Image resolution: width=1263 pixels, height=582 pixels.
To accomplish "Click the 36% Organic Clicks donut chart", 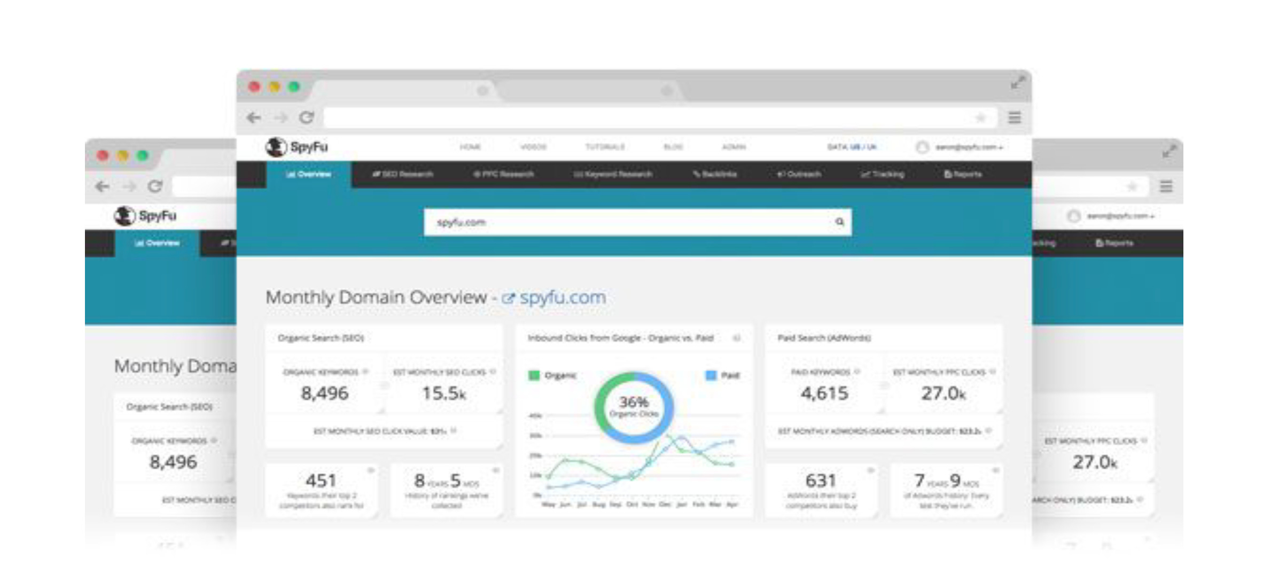I will [x=634, y=407].
